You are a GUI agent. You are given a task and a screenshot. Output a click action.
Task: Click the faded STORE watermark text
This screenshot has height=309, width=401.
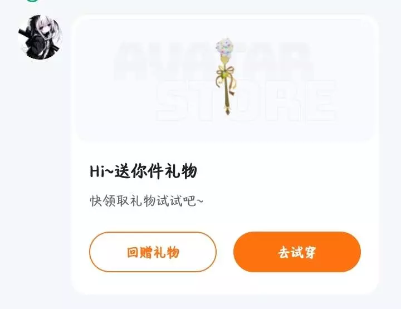coord(246,101)
